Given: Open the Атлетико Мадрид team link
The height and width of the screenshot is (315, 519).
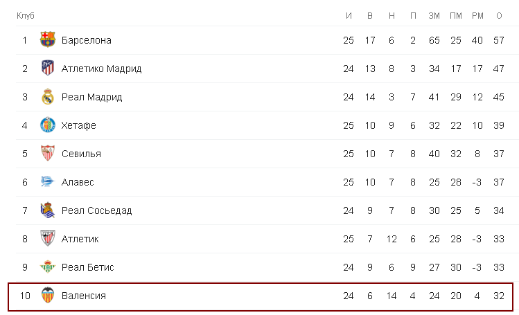Looking at the screenshot, I should click(x=102, y=69).
